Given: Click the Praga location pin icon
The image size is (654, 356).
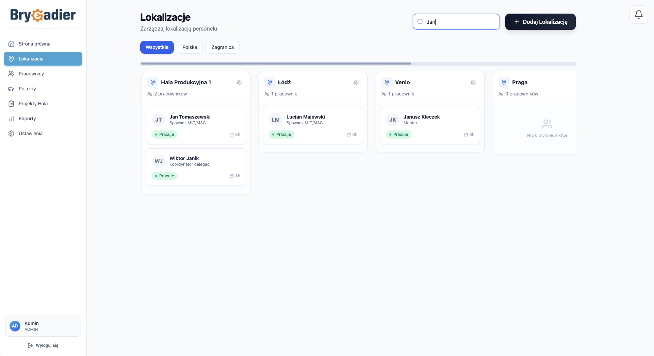Looking at the screenshot, I should (x=504, y=82).
